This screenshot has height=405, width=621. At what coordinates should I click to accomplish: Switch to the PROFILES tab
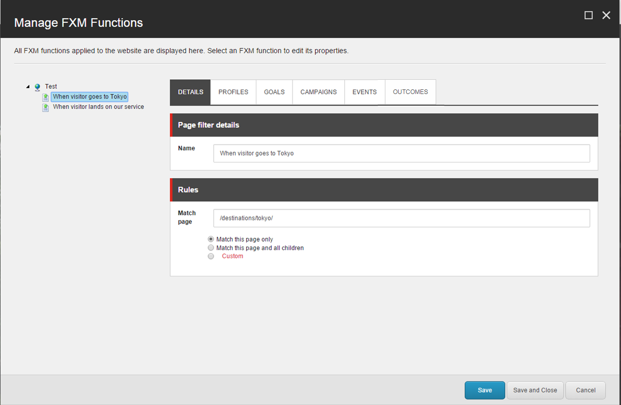[233, 92]
